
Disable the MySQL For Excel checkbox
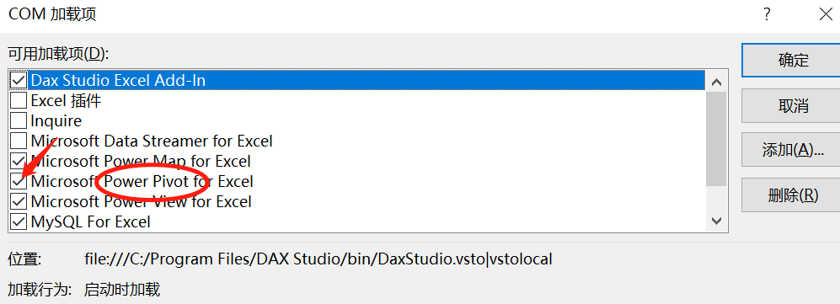19,221
